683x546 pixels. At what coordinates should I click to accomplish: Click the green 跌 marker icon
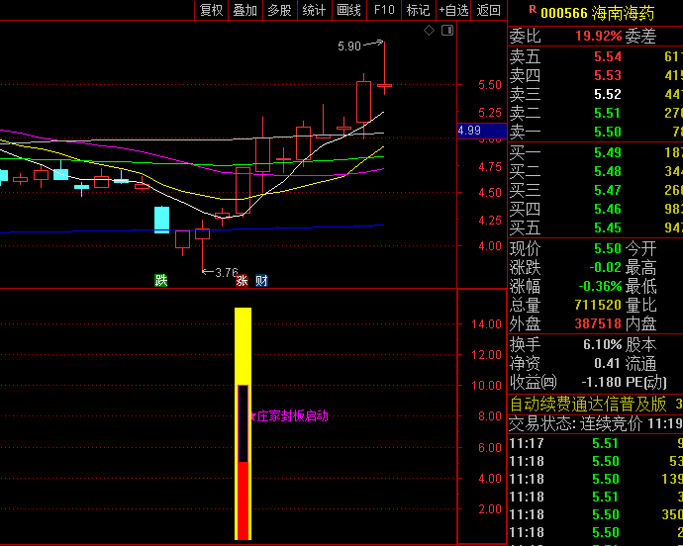(x=161, y=280)
